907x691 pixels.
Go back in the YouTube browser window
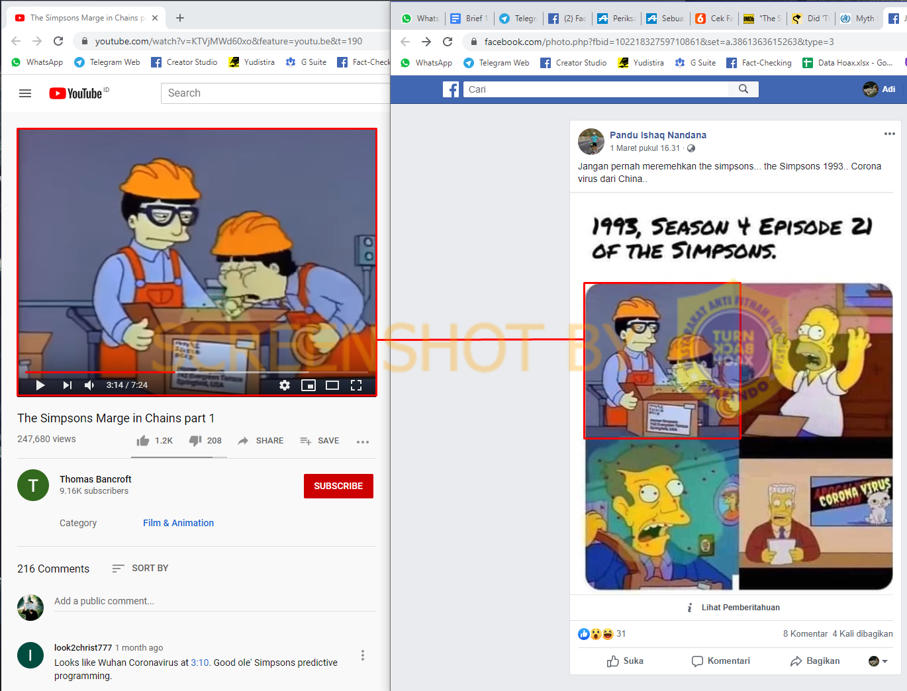16,41
